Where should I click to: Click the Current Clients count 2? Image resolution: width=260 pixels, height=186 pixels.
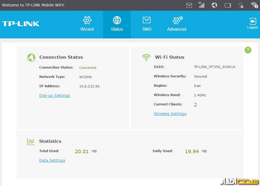pyautogui.click(x=196, y=105)
